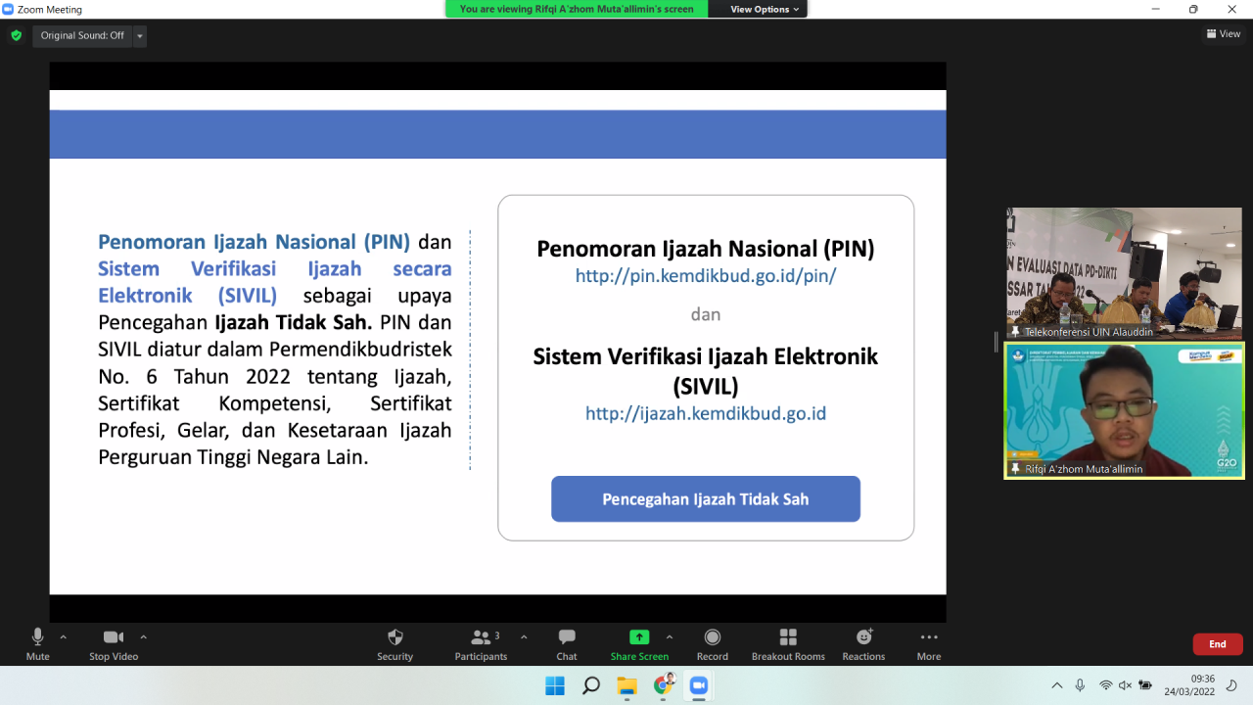1253x705 pixels.
Task: Click the green encryption shield icon
Action: (16, 35)
